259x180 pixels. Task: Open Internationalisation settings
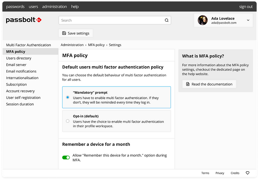(22, 78)
